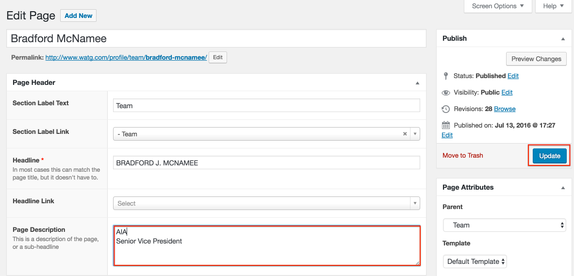Viewport: 574px width, 276px height.
Task: Click the Revisions clock icon
Action: (446, 109)
